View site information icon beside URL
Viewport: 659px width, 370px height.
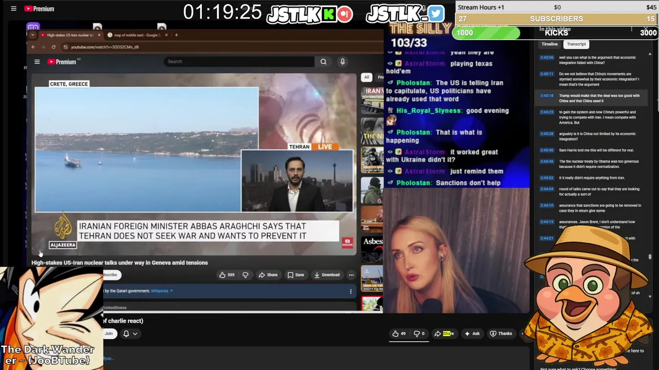[x=65, y=47]
